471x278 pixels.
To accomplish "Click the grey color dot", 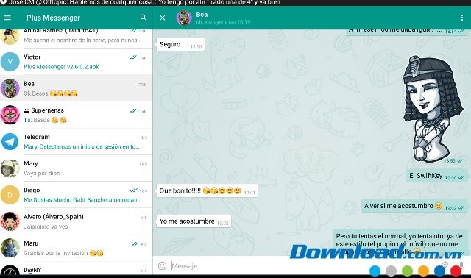I will pos(391,271).
